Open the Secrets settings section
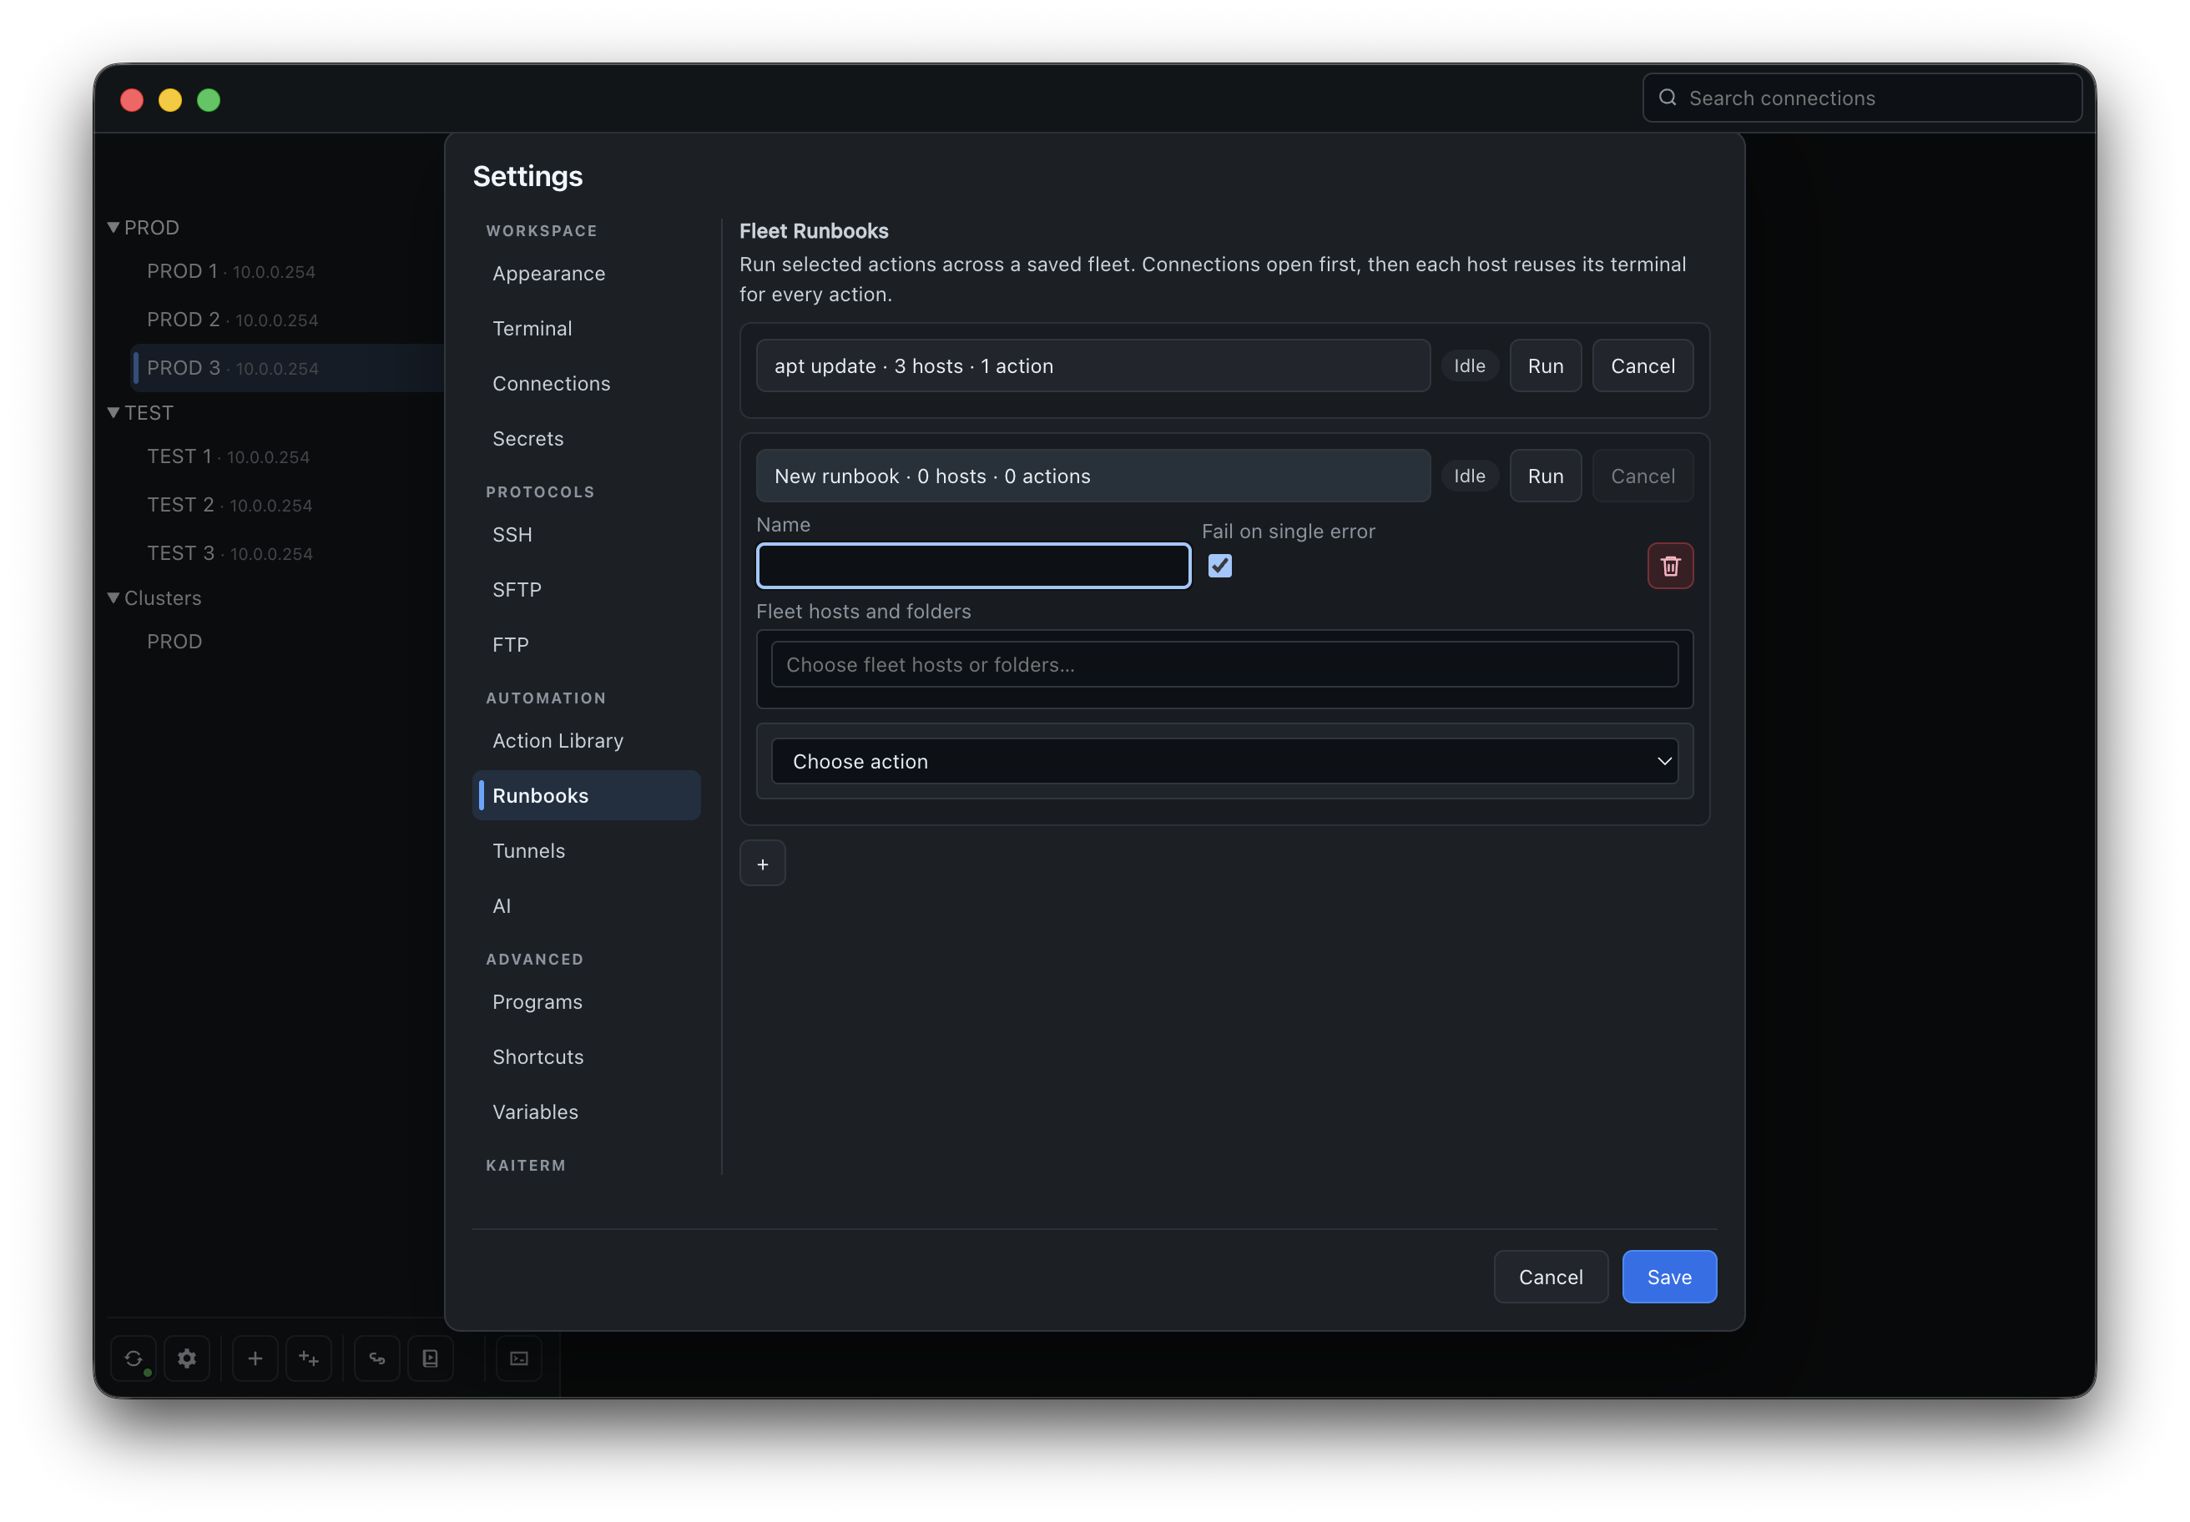2190x1522 pixels. [x=587, y=439]
